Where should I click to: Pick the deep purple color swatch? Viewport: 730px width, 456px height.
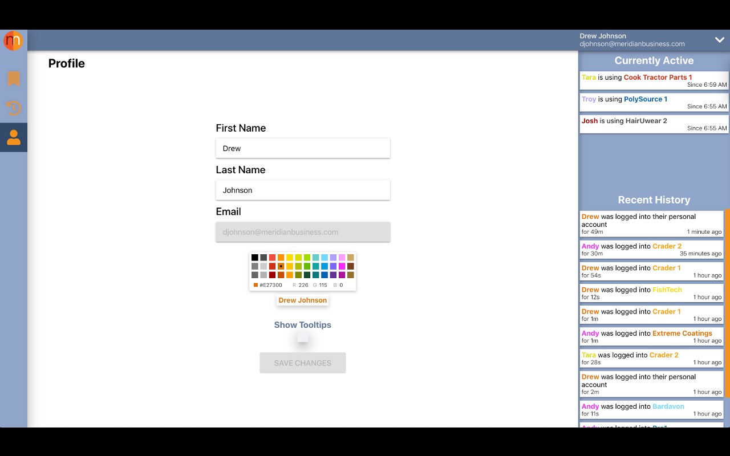(x=333, y=275)
